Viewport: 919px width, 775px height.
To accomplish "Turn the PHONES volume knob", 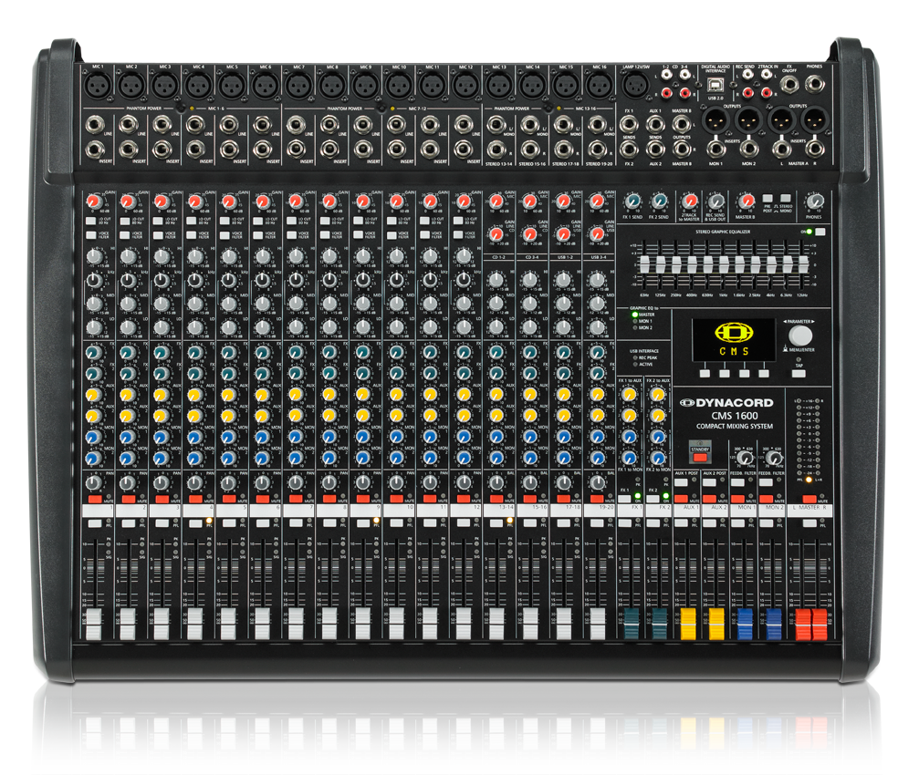I will click(814, 201).
